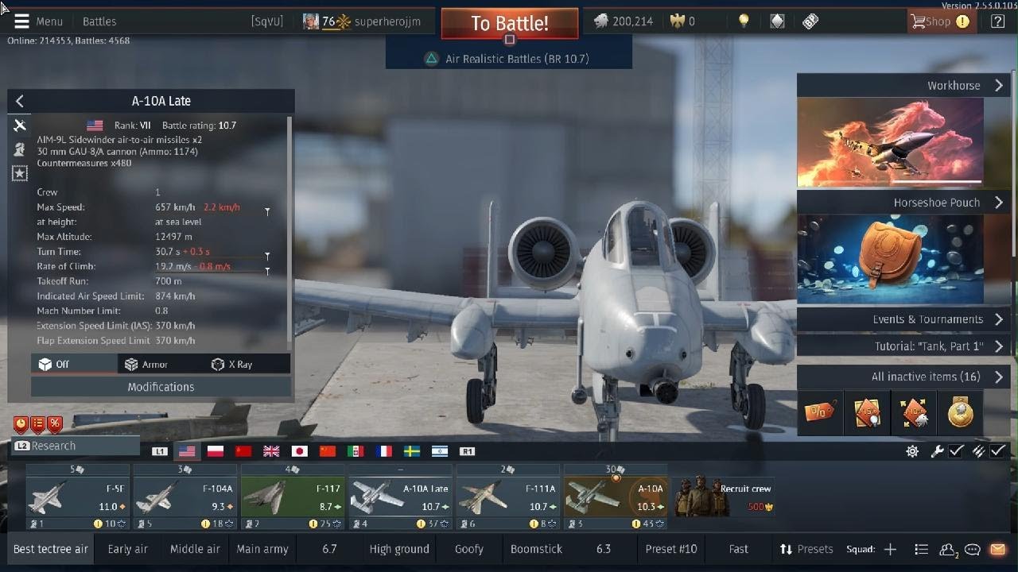Select the Italy flag nation tab
The width and height of the screenshot is (1018, 572).
pos(356,451)
